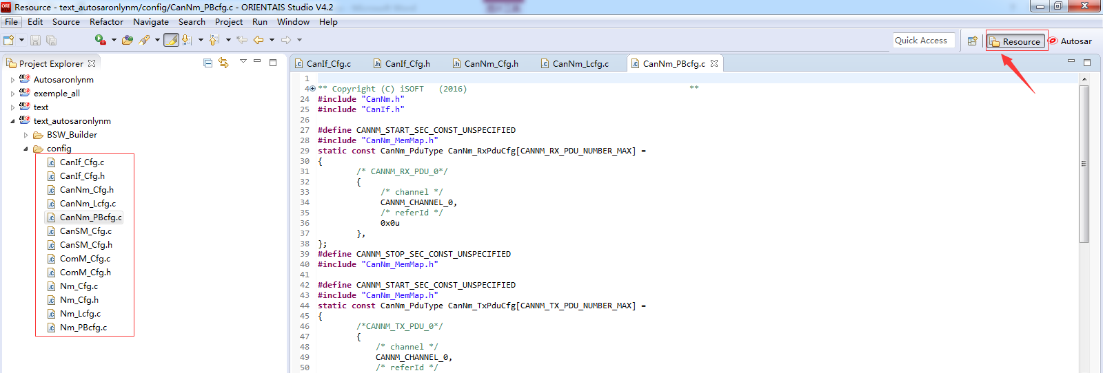Select the Resource perspective button
This screenshot has width=1103, height=373.
pyautogui.click(x=1016, y=41)
